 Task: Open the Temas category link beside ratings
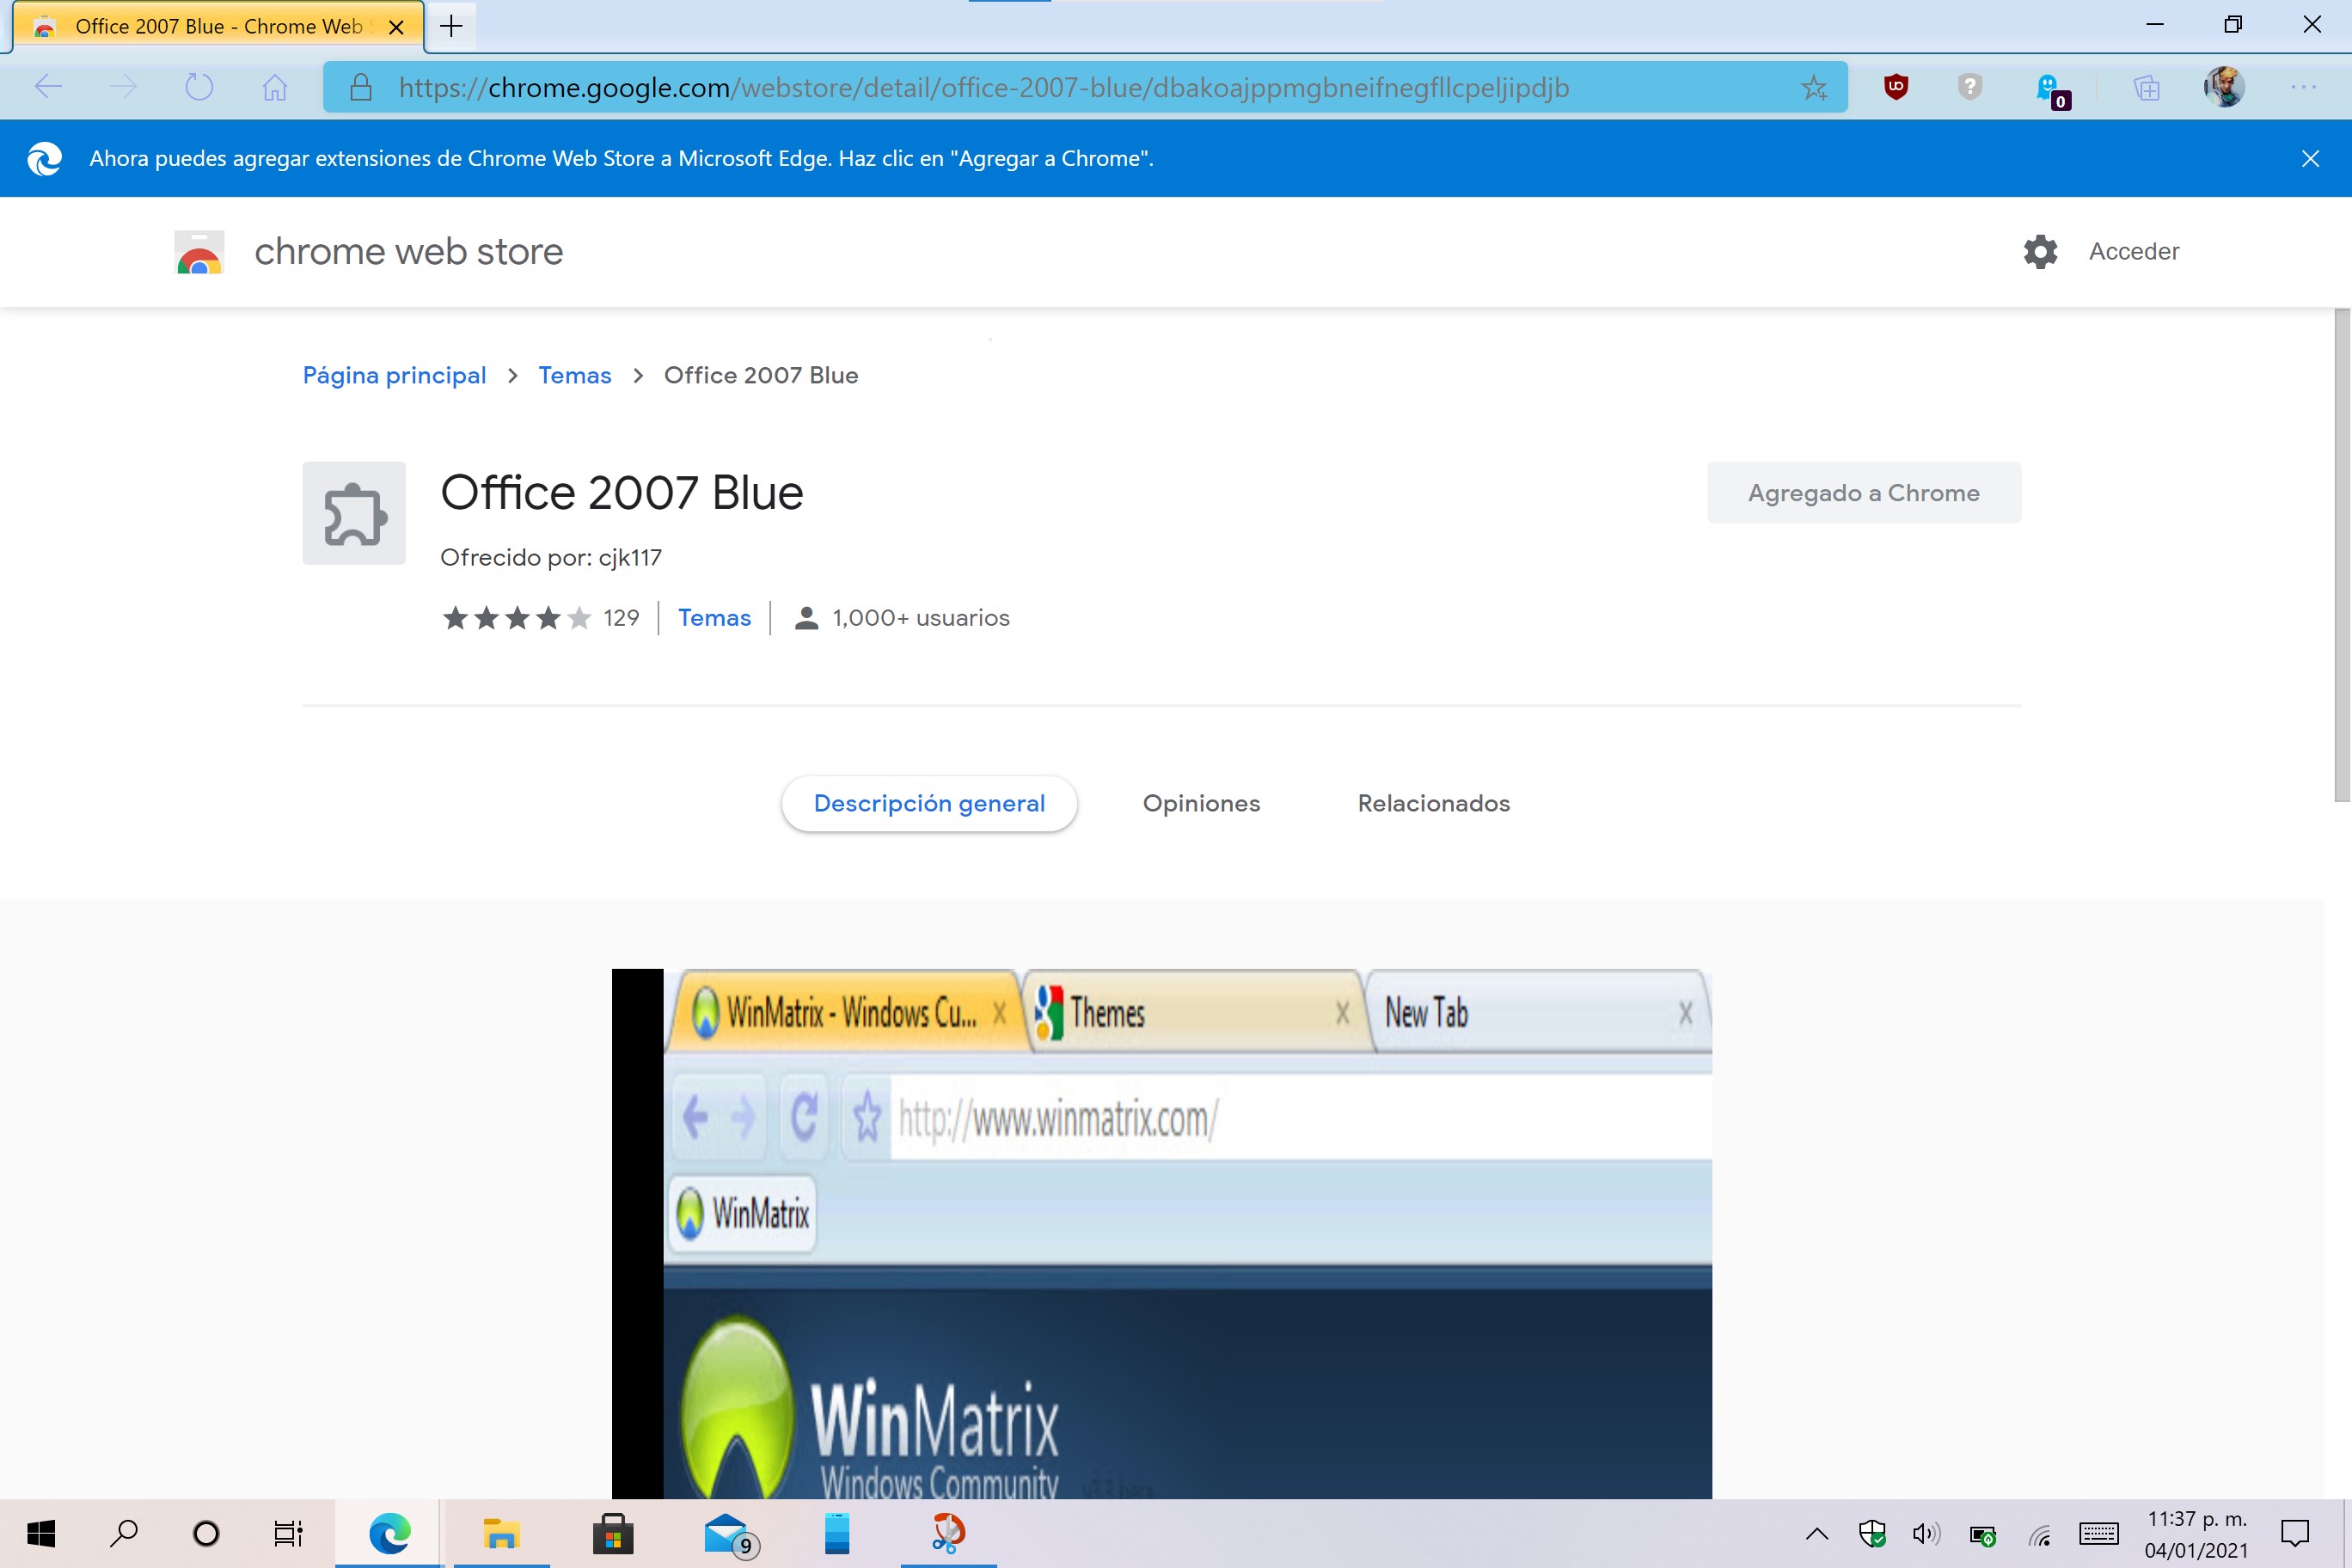pos(714,618)
